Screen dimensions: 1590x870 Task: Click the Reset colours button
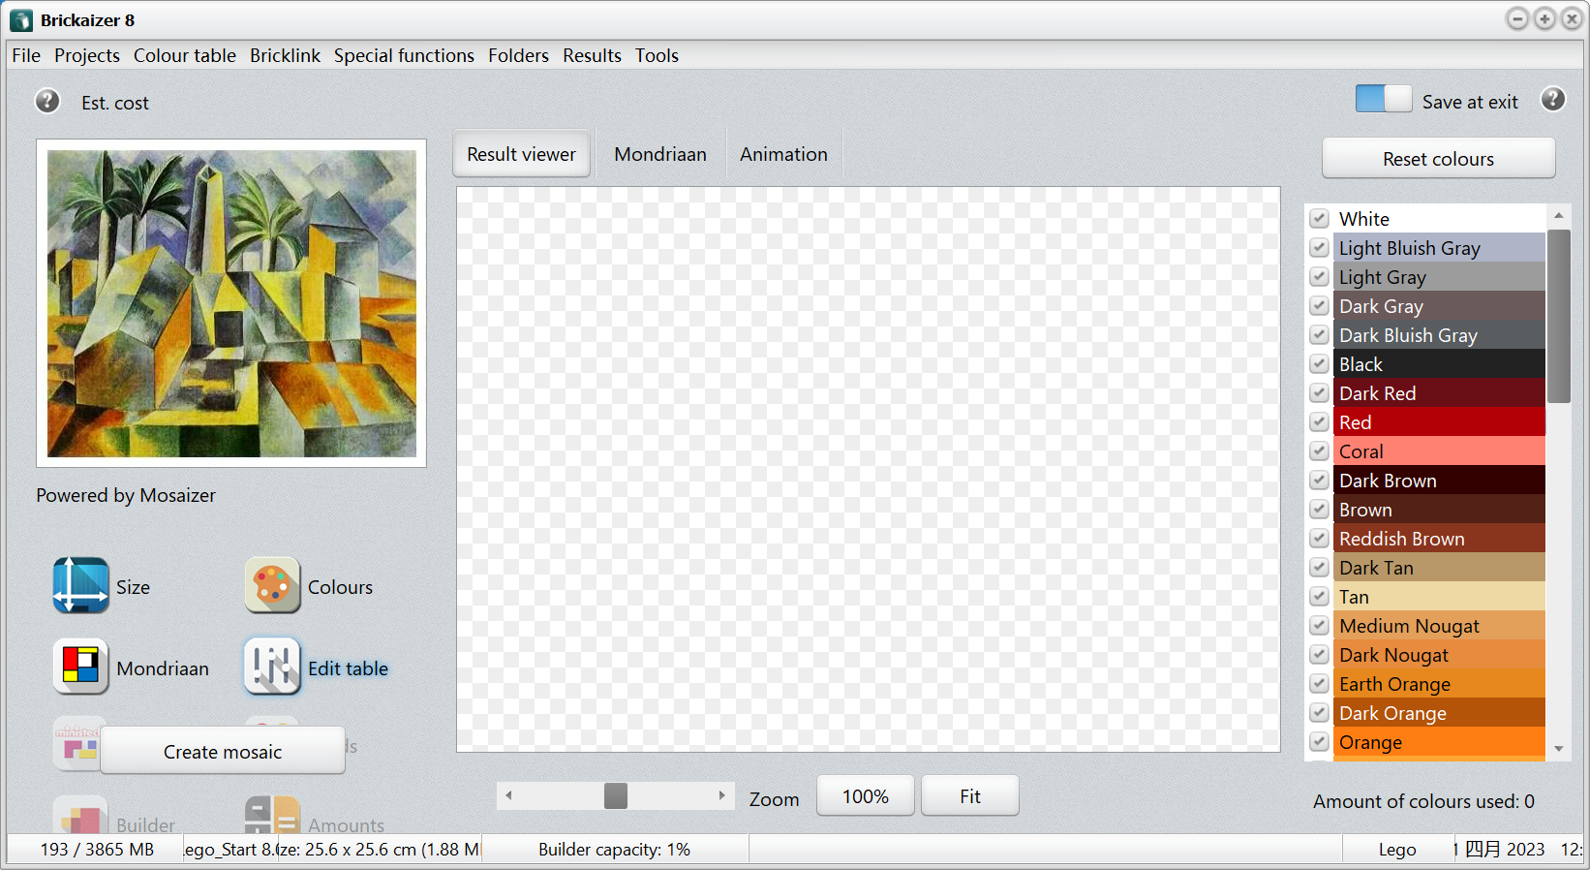1438,159
